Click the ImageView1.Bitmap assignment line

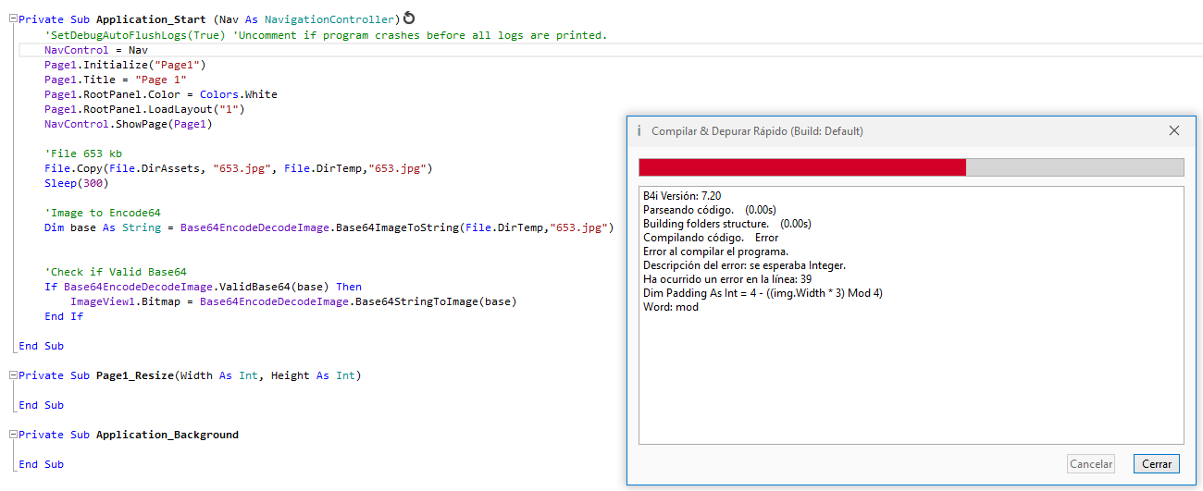coord(292,301)
